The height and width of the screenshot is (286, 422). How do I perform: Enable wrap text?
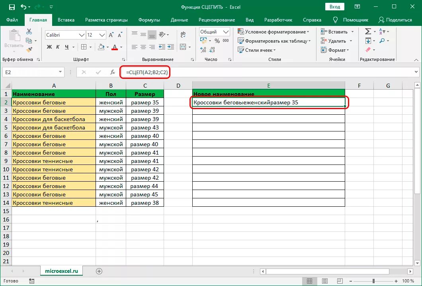[183, 35]
